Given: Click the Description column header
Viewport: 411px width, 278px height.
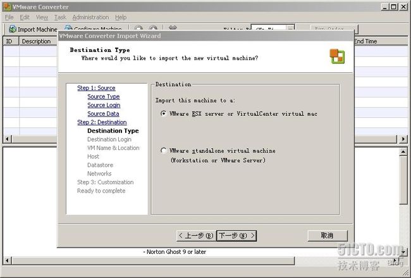Looking at the screenshot, I should click(x=39, y=41).
